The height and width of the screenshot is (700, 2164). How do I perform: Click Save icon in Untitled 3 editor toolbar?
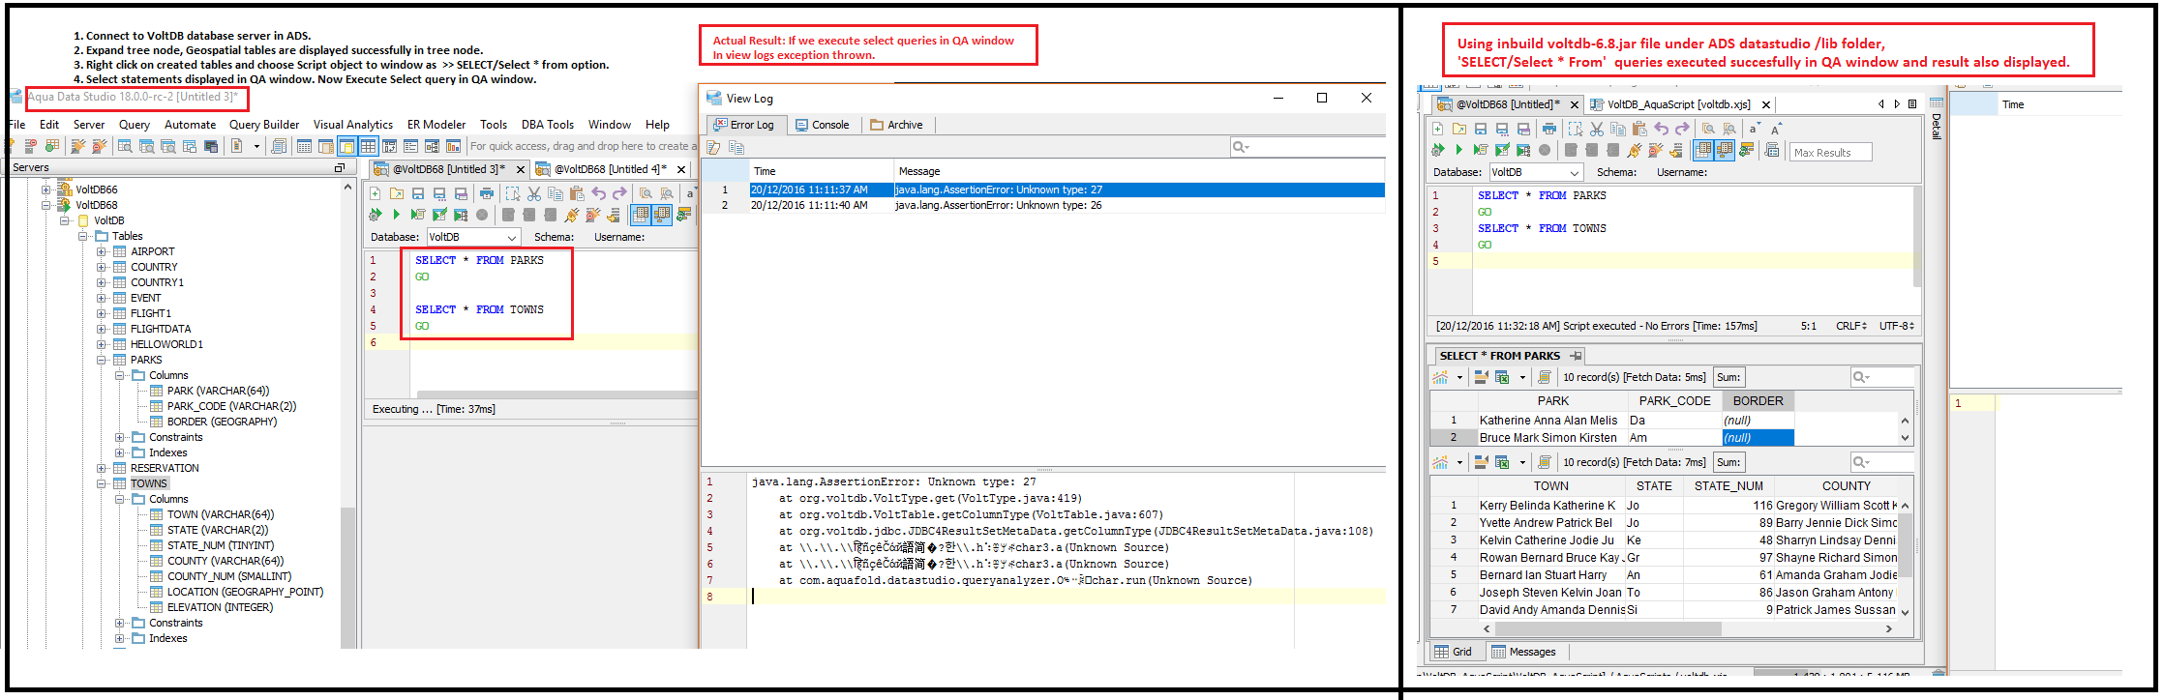(417, 193)
